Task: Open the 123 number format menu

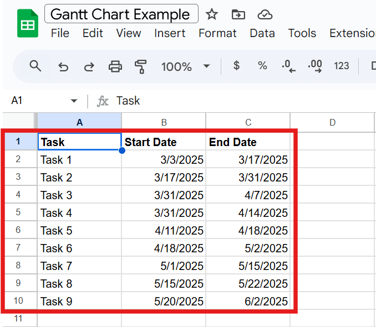Action: pos(342,66)
